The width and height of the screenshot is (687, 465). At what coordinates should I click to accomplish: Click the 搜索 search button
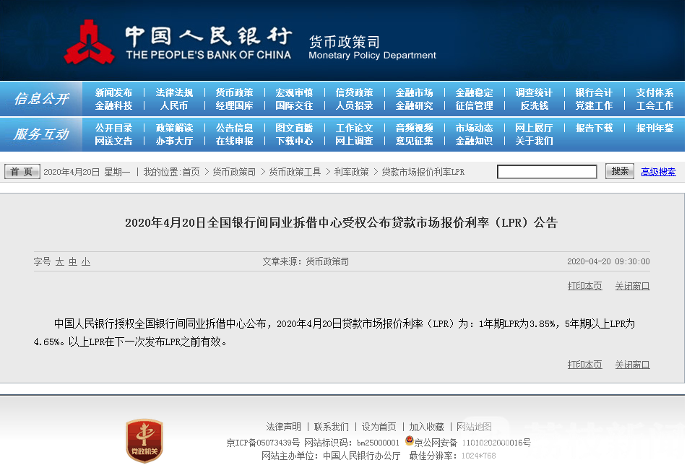[620, 171]
